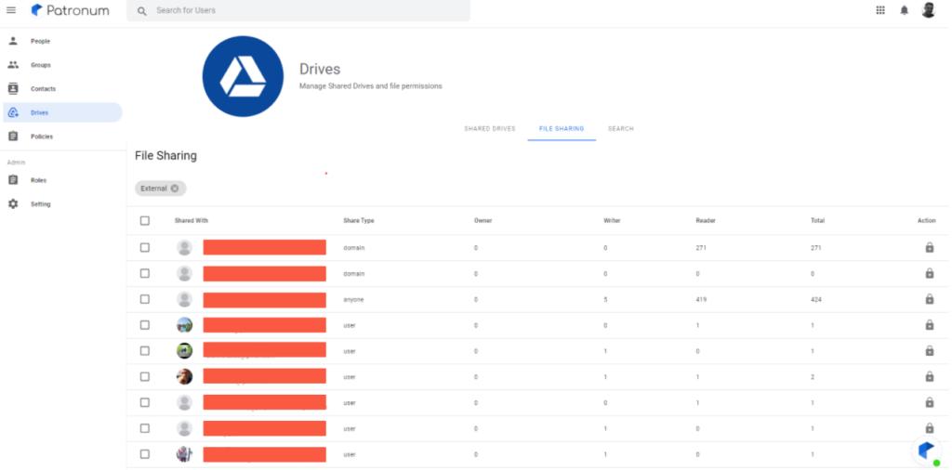This screenshot has height=470, width=952.
Task: Click the Groups people icon
Action: (13, 65)
